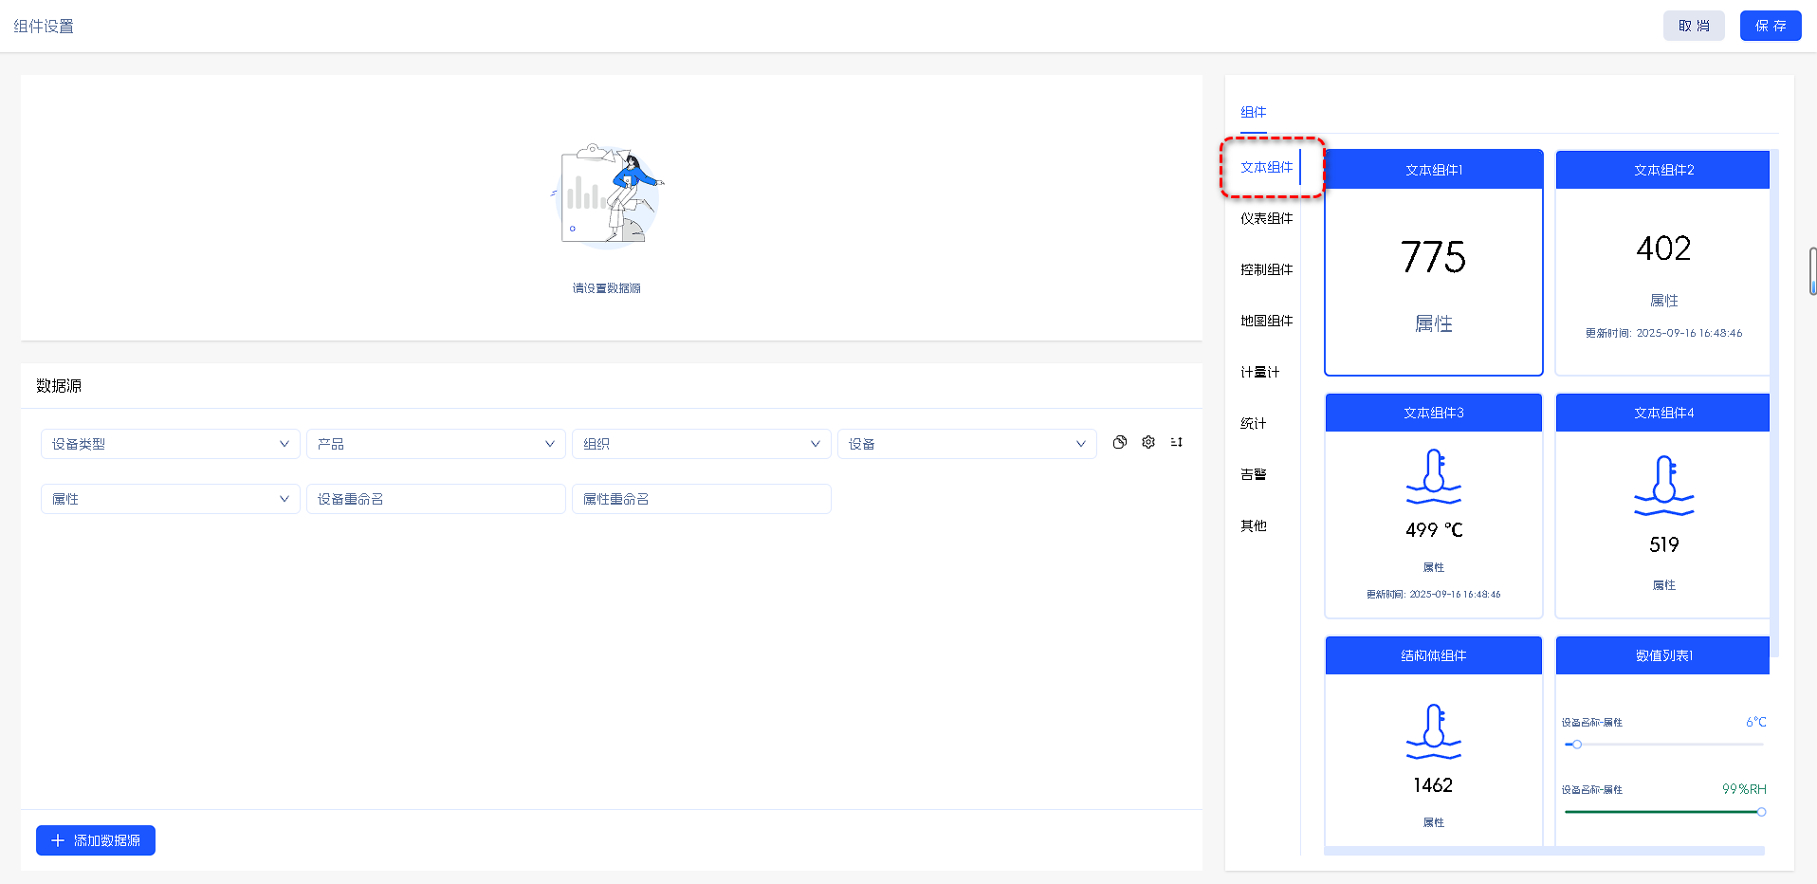Expand the 设备类型 dropdown
Viewport: 1817px width, 884px height.
pyautogui.click(x=171, y=444)
